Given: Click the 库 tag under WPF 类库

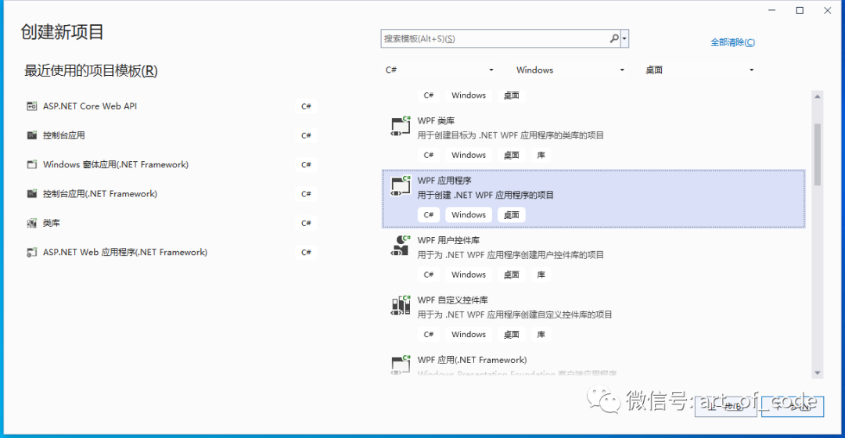Looking at the screenshot, I should click(541, 155).
